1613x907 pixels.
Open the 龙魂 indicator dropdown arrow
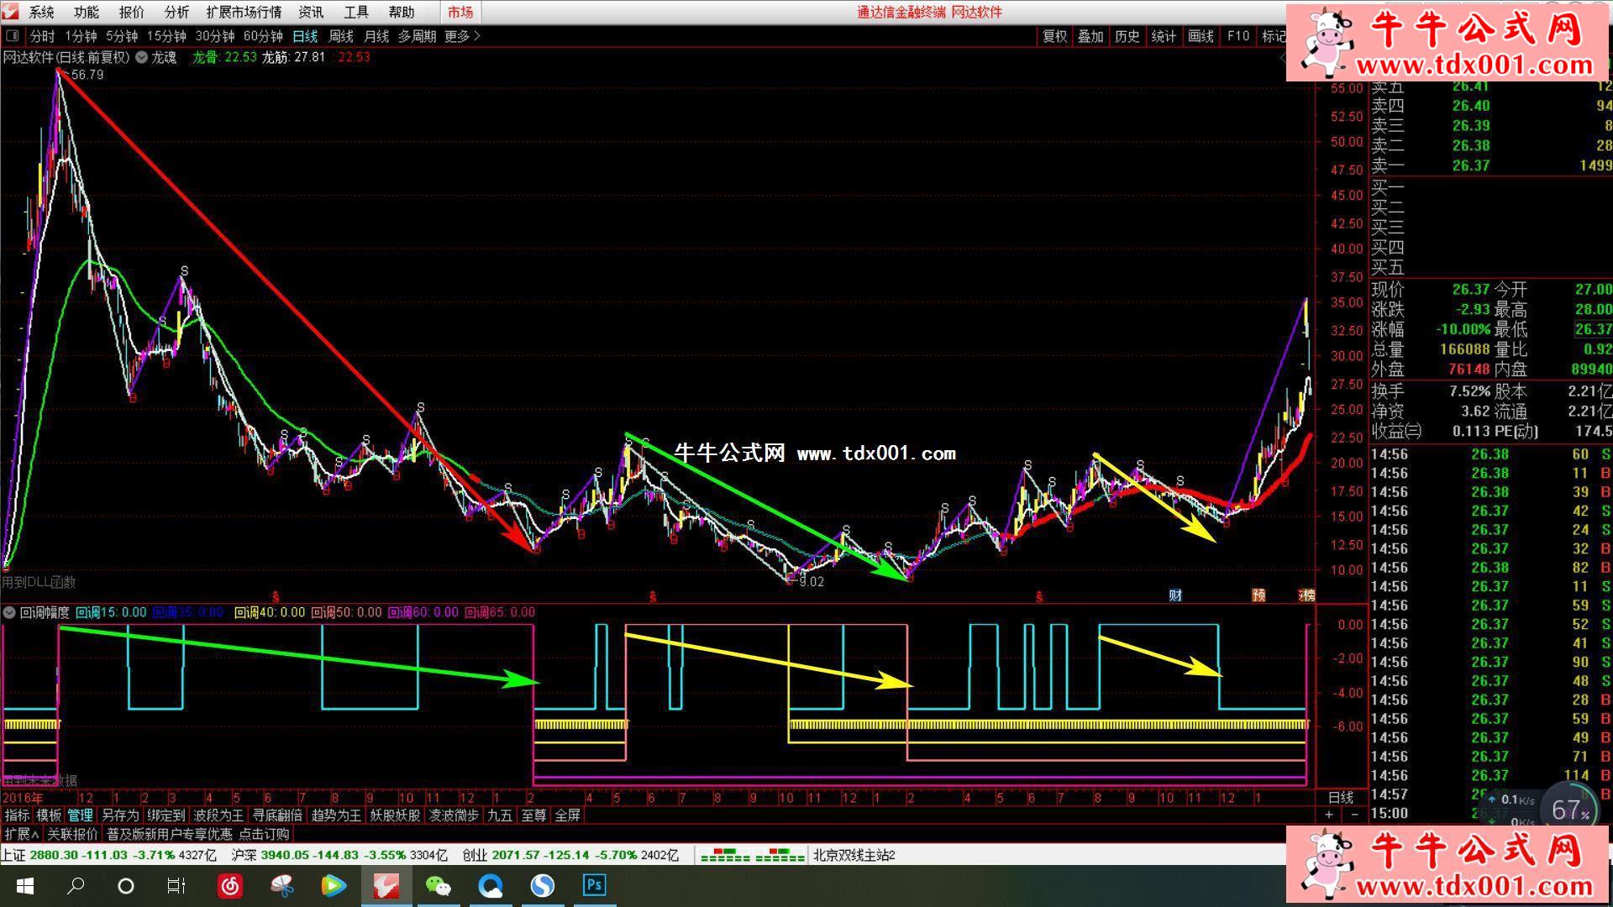pos(141,57)
